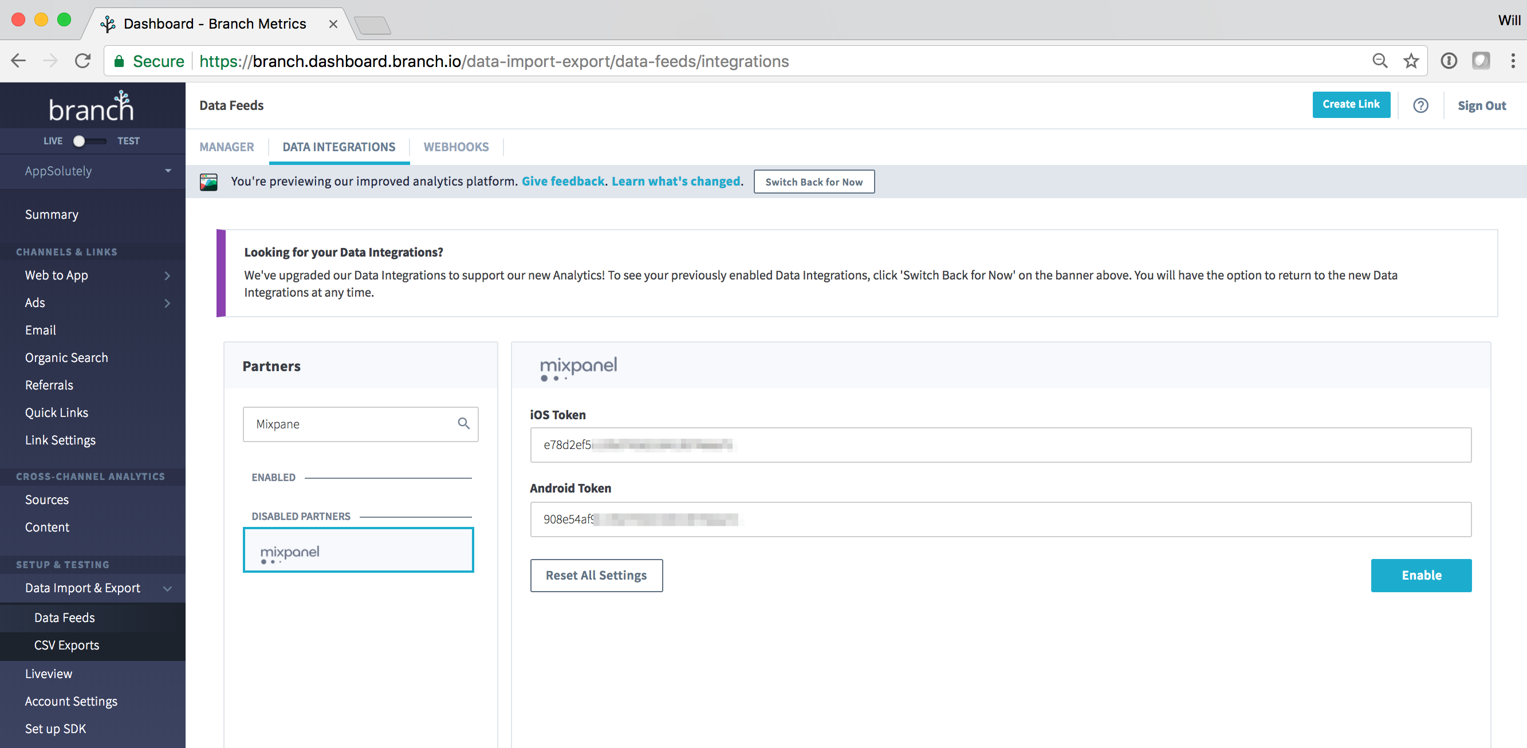Click the Partners search field
Screen dimensions: 1527x748
point(360,424)
